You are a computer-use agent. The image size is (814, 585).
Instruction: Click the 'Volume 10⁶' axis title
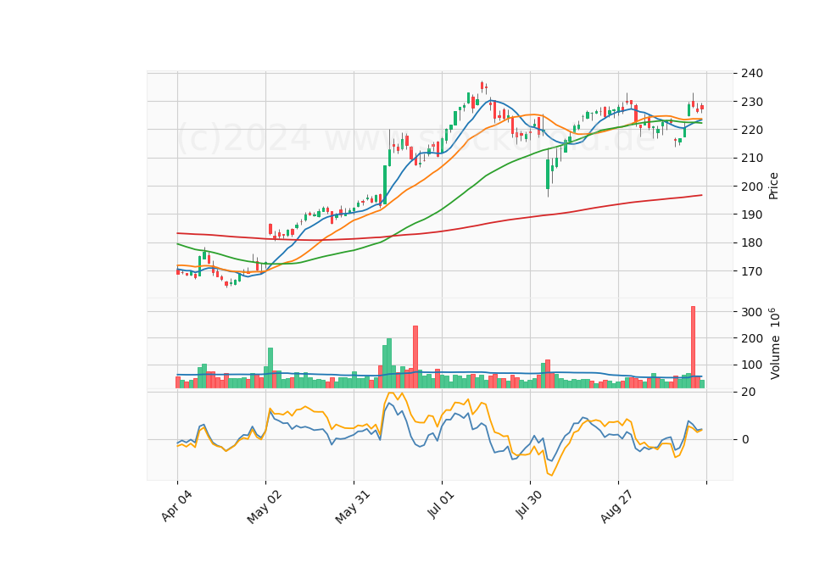click(774, 343)
